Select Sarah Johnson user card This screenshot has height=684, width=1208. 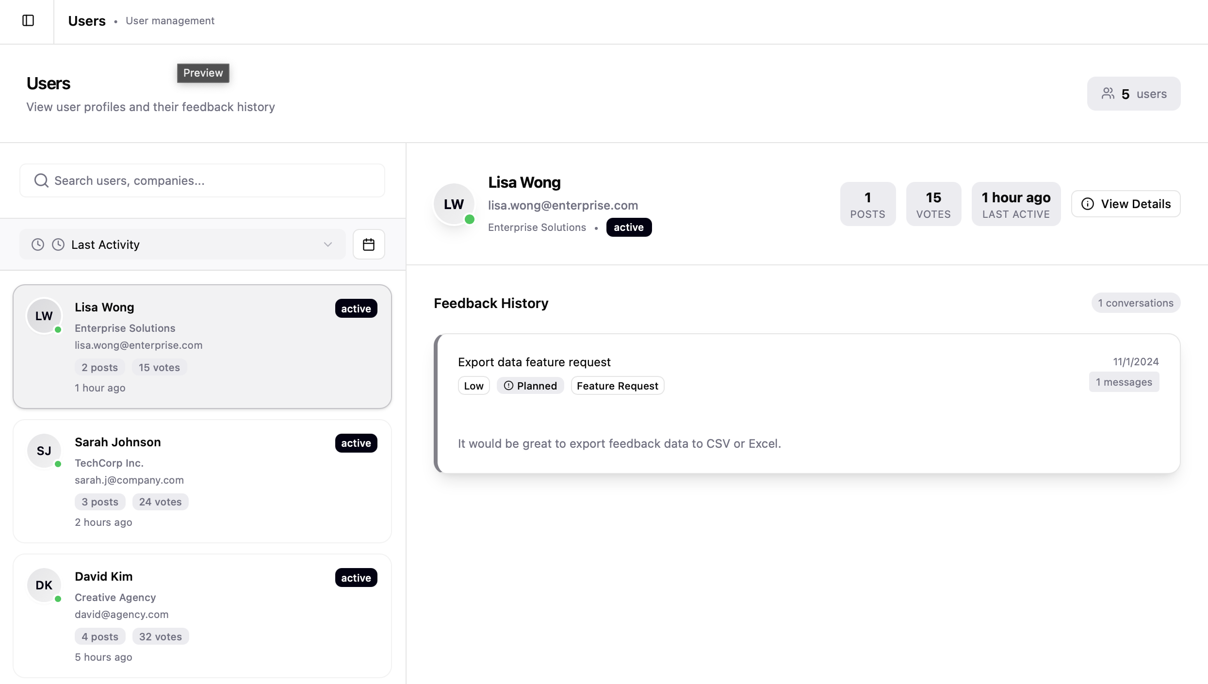[x=202, y=481]
